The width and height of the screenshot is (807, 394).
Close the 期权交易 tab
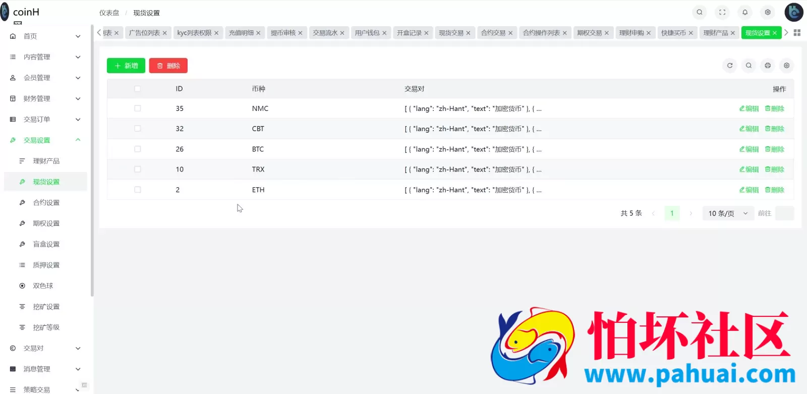tap(607, 33)
